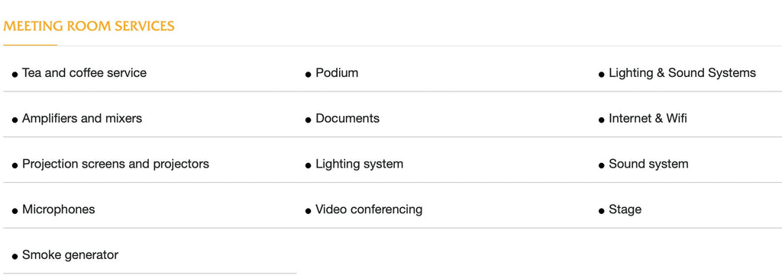Image resolution: width=782 pixels, height=278 pixels.
Task: Click bullet dot beside Internet & Wifi
Action: (602, 120)
